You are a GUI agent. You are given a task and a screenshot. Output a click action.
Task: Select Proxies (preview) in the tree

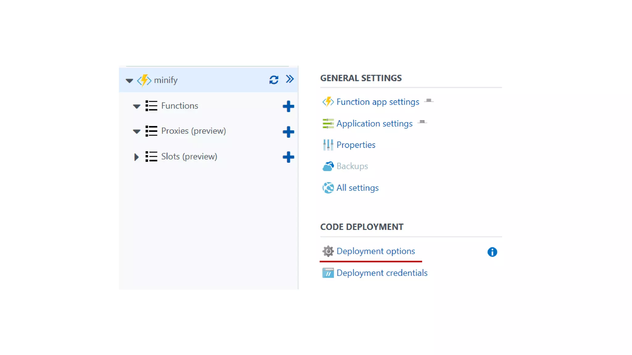(193, 131)
